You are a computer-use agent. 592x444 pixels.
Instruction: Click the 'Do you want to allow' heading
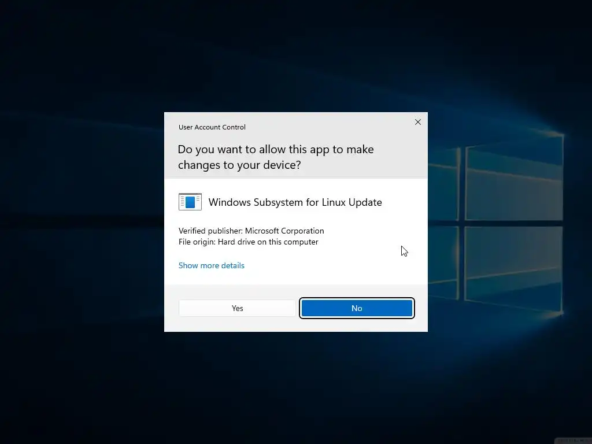point(276,157)
